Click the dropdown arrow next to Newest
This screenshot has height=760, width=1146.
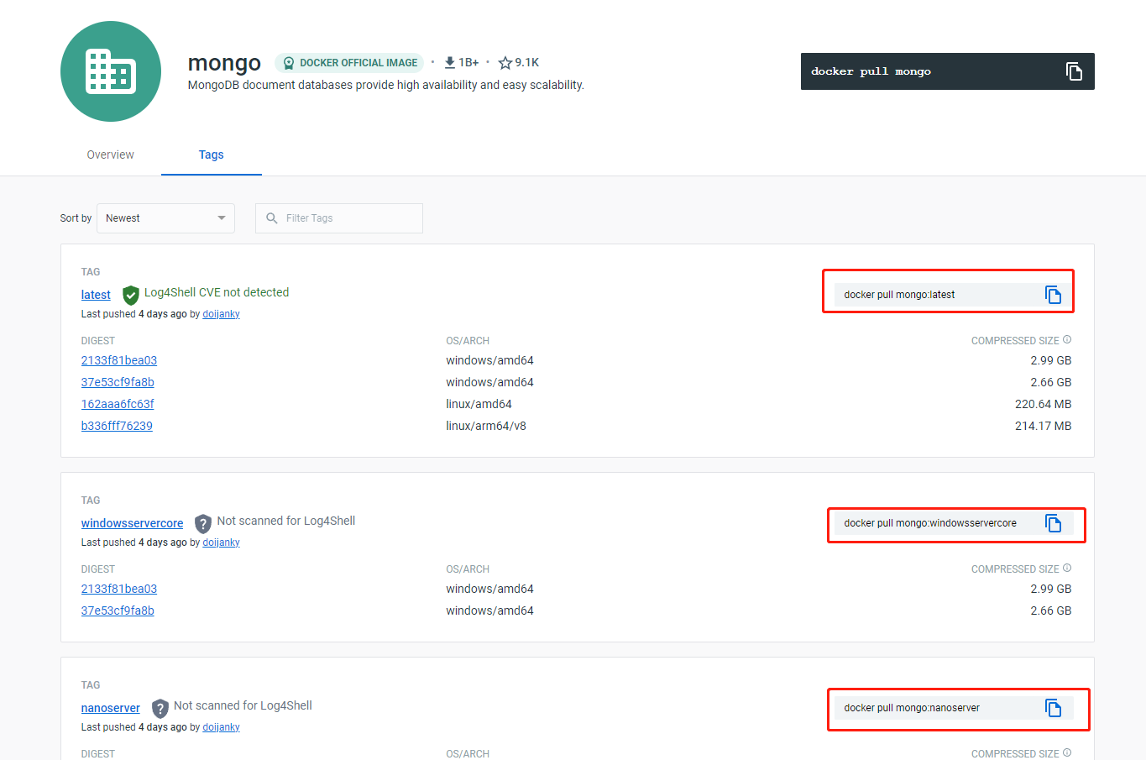222,218
